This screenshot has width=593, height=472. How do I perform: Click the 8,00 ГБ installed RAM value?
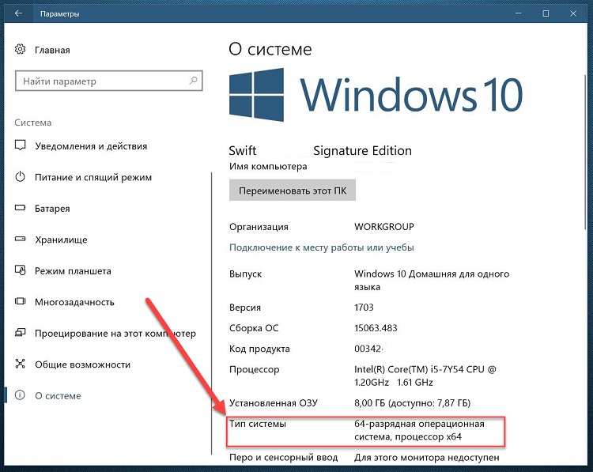(412, 403)
